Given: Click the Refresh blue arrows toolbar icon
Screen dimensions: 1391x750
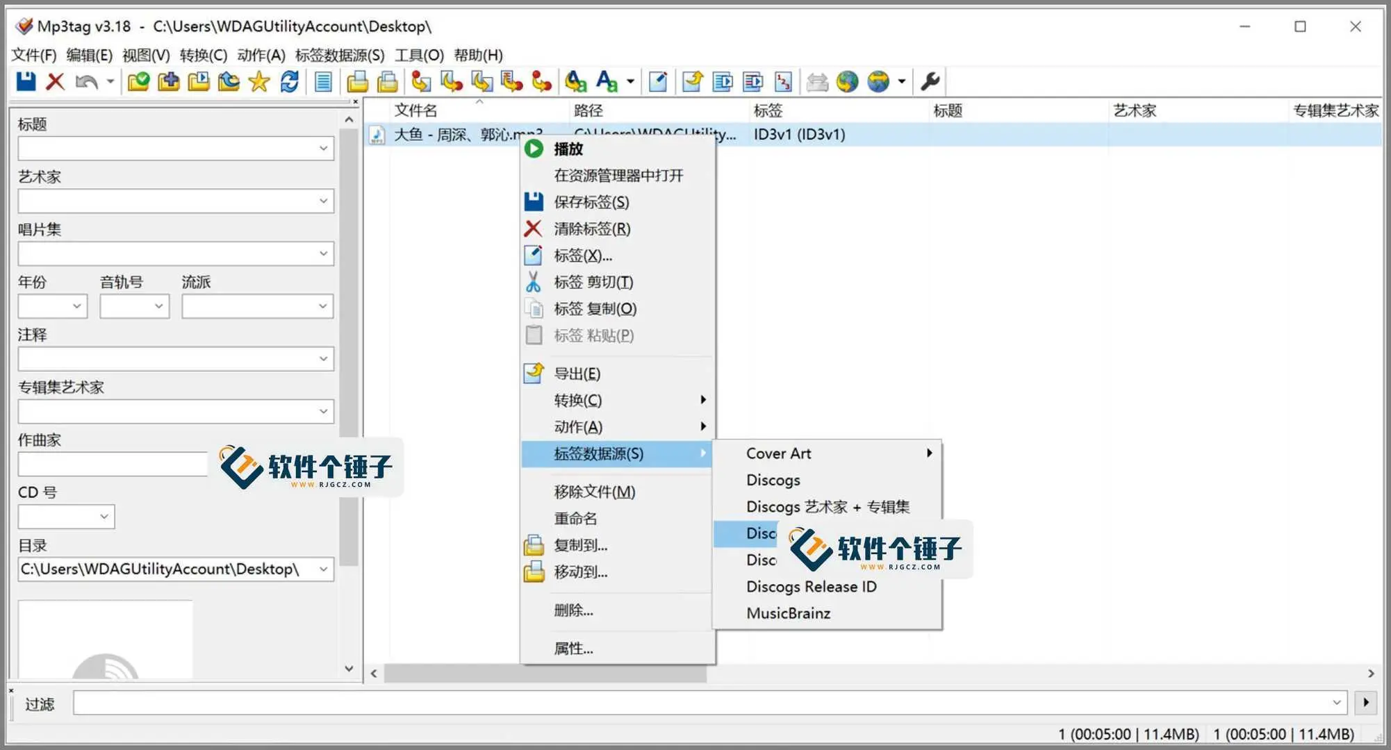Looking at the screenshot, I should [289, 82].
